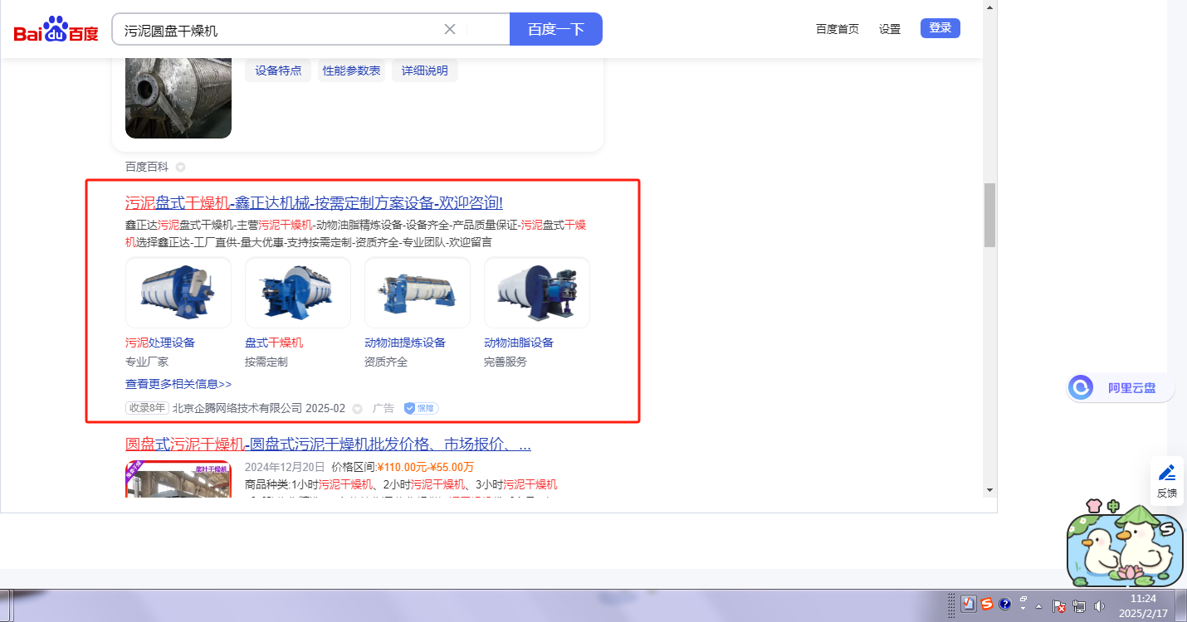Click the Baidu Baike dryer photo thumbnail
The height and width of the screenshot is (622, 1187).
178,98
